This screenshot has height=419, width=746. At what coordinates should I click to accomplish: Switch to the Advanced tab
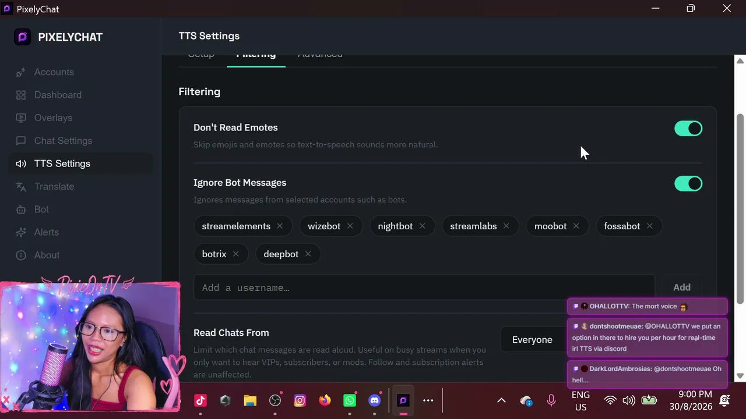click(x=320, y=55)
